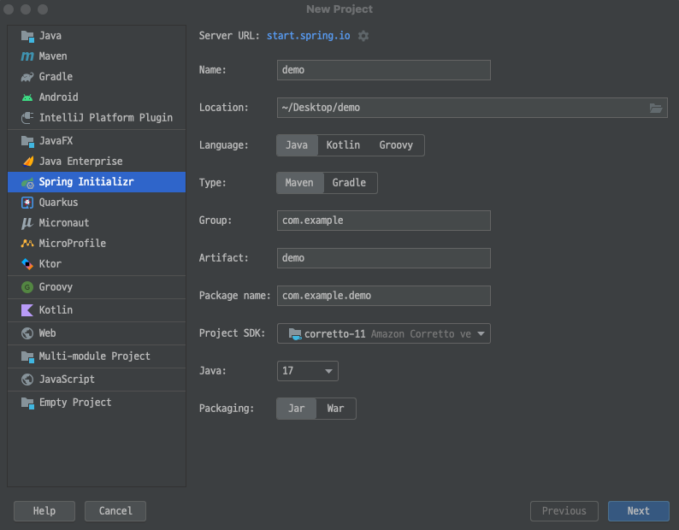Select the Android robot icon
Screen dimensions: 679x530
coord(27,97)
